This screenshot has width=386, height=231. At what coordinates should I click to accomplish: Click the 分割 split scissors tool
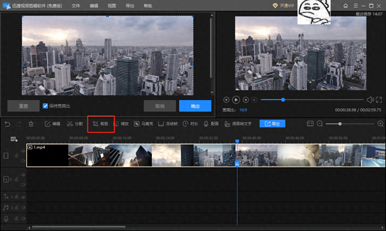tap(75, 124)
